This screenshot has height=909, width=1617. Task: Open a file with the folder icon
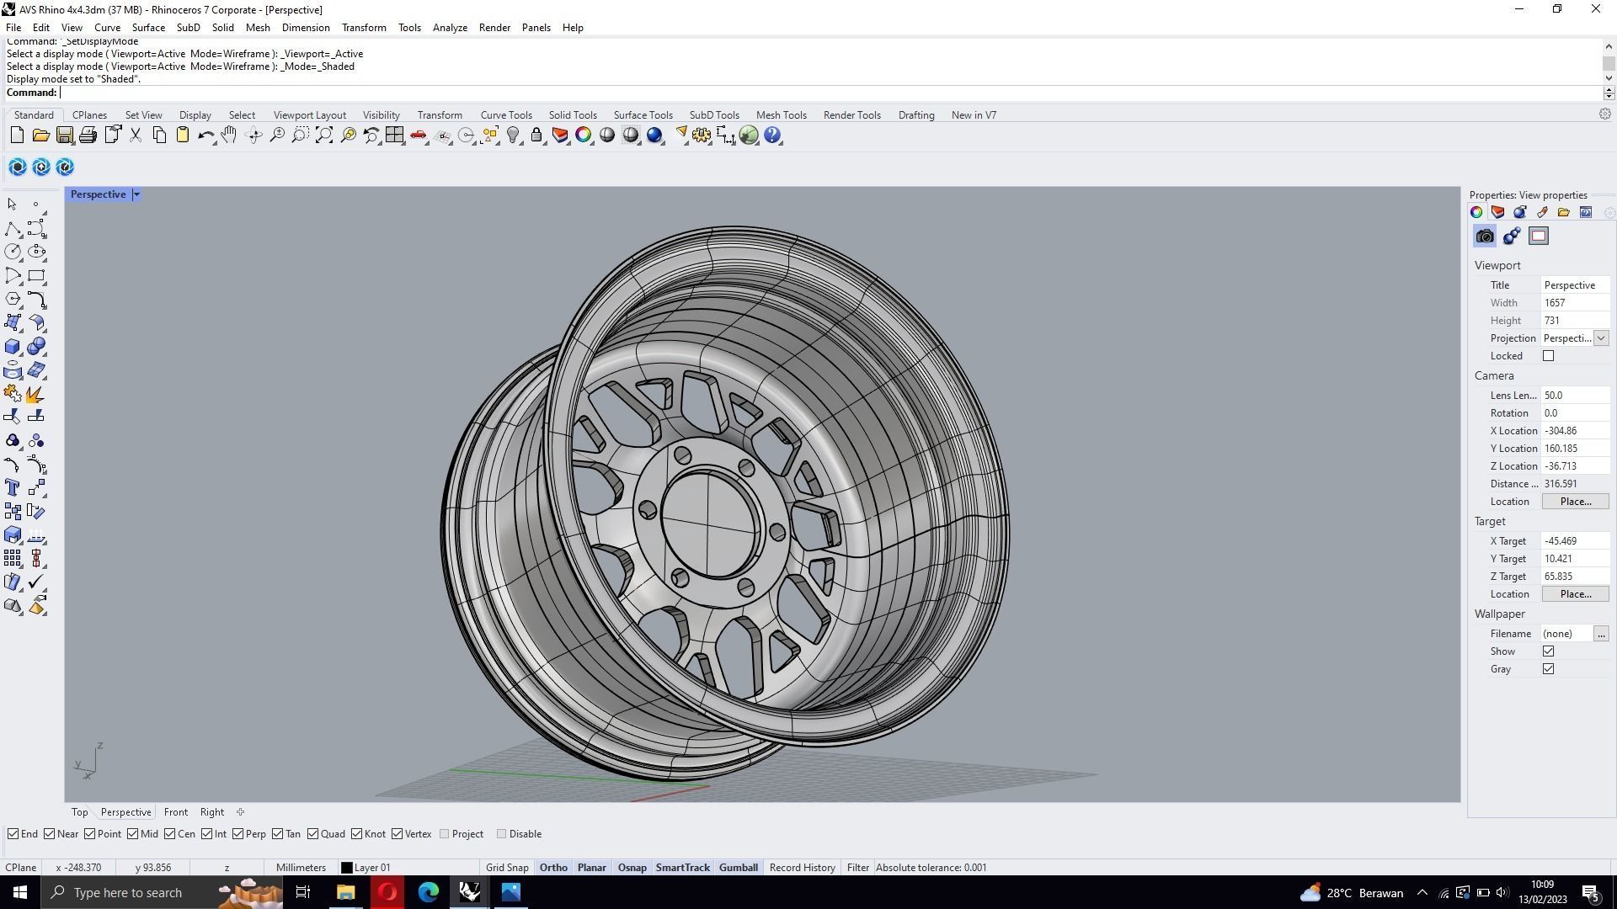40,135
